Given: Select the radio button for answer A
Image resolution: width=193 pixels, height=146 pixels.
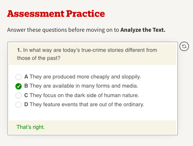Looking at the screenshot, I should click(x=18, y=77).
